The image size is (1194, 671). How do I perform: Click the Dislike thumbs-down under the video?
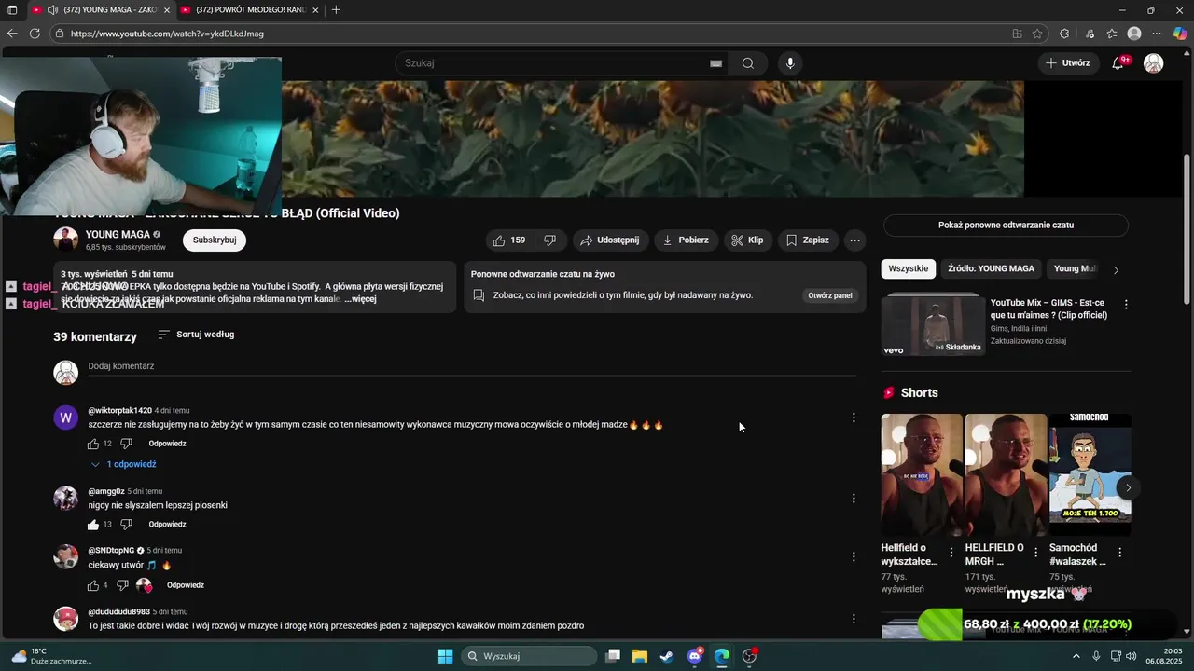549,240
